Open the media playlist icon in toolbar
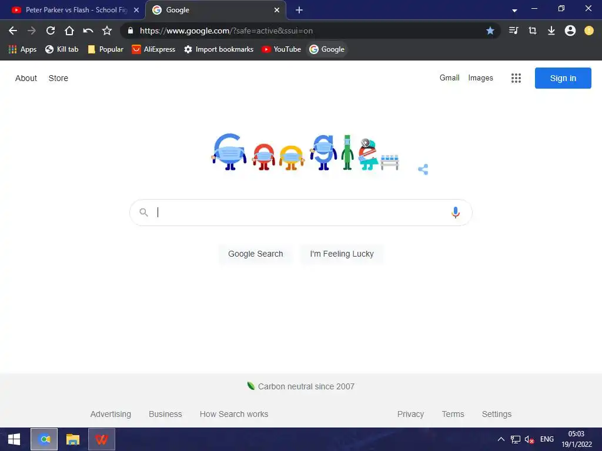This screenshot has height=451, width=602. point(513,31)
